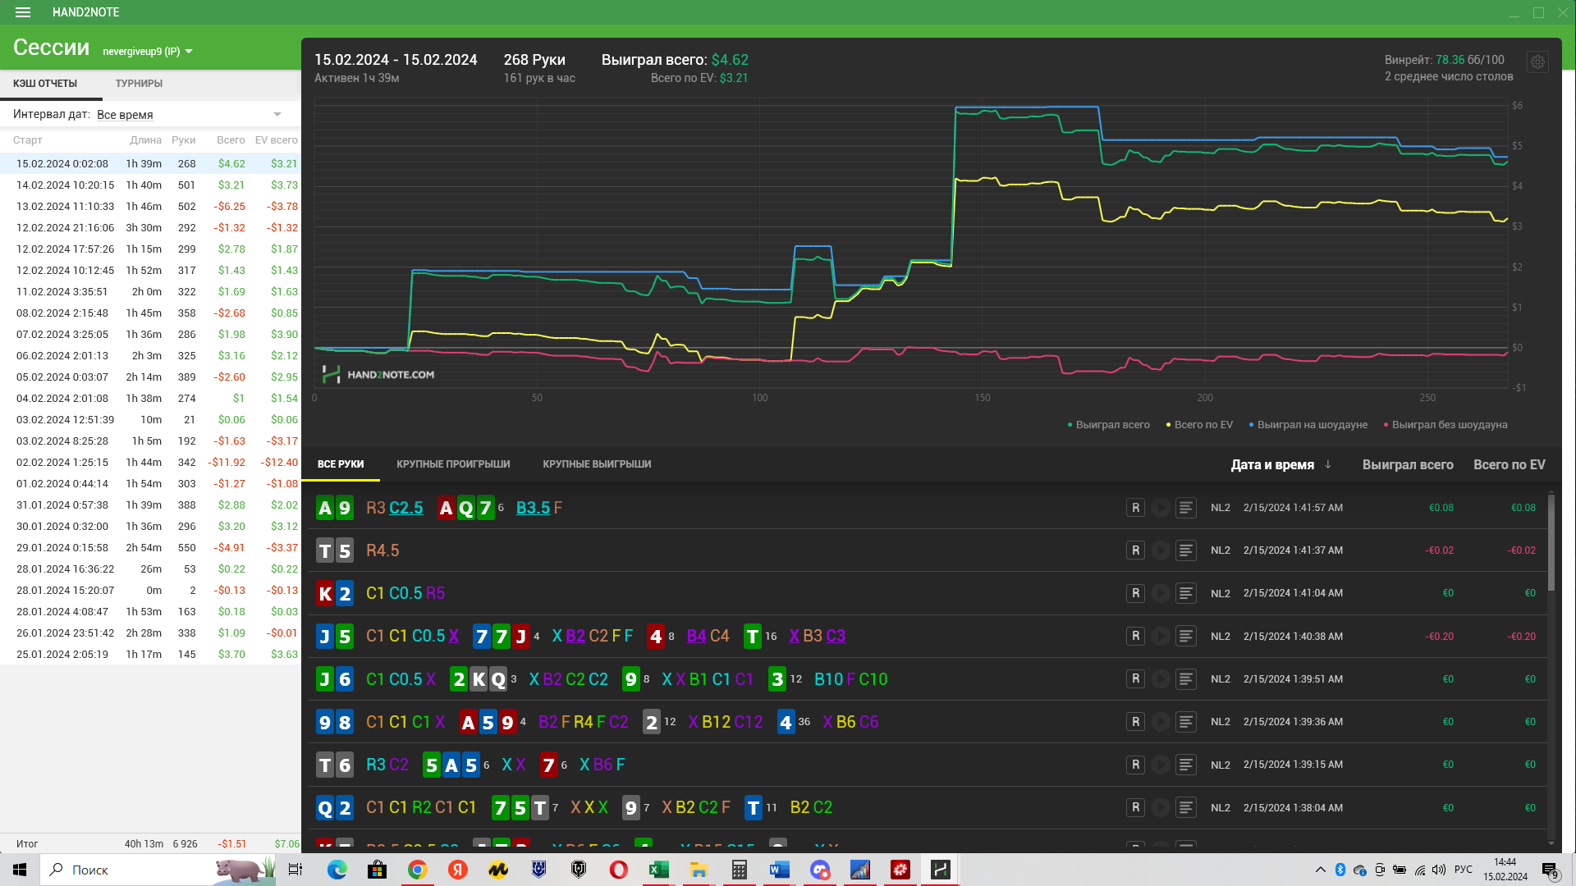Play the J6 hand replayer button

(1161, 678)
